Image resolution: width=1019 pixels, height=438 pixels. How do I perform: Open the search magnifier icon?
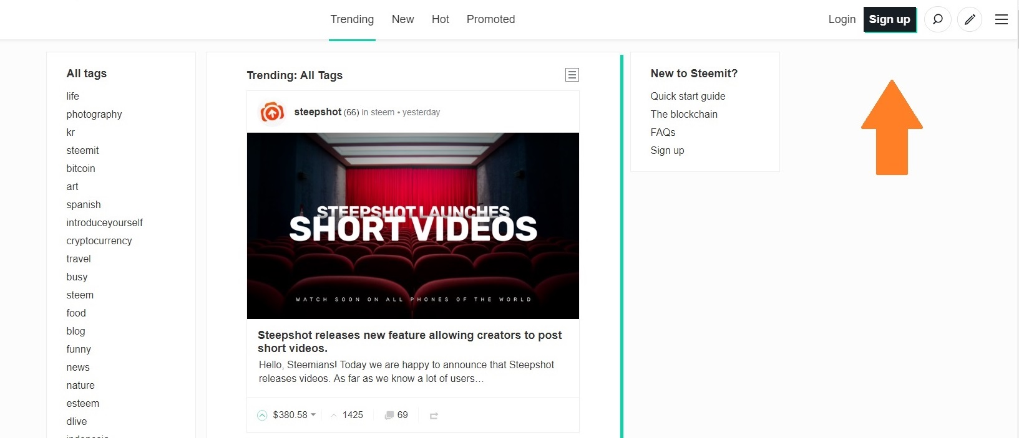(x=937, y=19)
